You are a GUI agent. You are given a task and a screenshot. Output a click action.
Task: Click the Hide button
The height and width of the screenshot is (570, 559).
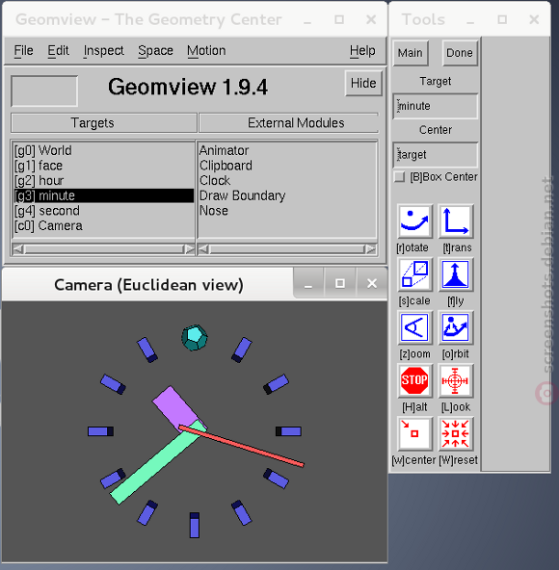363,83
